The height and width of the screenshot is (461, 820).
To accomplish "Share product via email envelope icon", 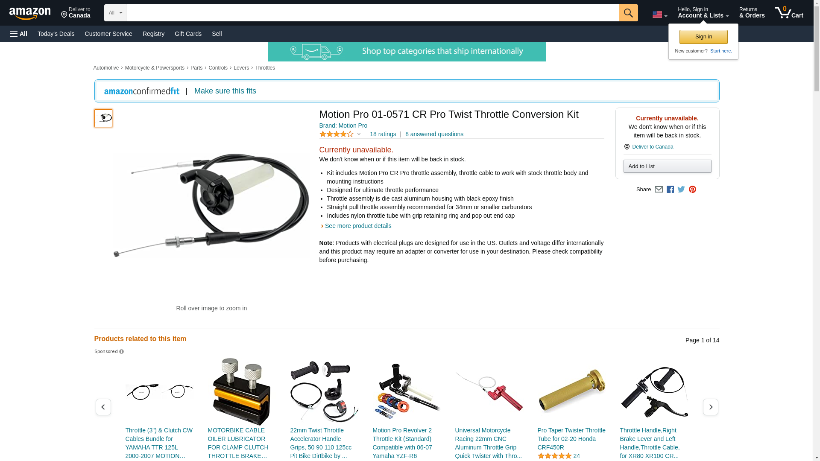I will pyautogui.click(x=659, y=190).
